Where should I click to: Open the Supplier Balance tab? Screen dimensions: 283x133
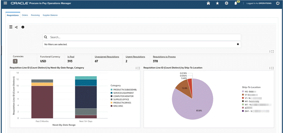(x=50, y=15)
